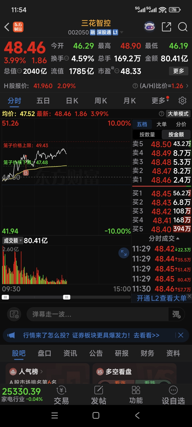Share the stock page via export icon

click(x=166, y=27)
